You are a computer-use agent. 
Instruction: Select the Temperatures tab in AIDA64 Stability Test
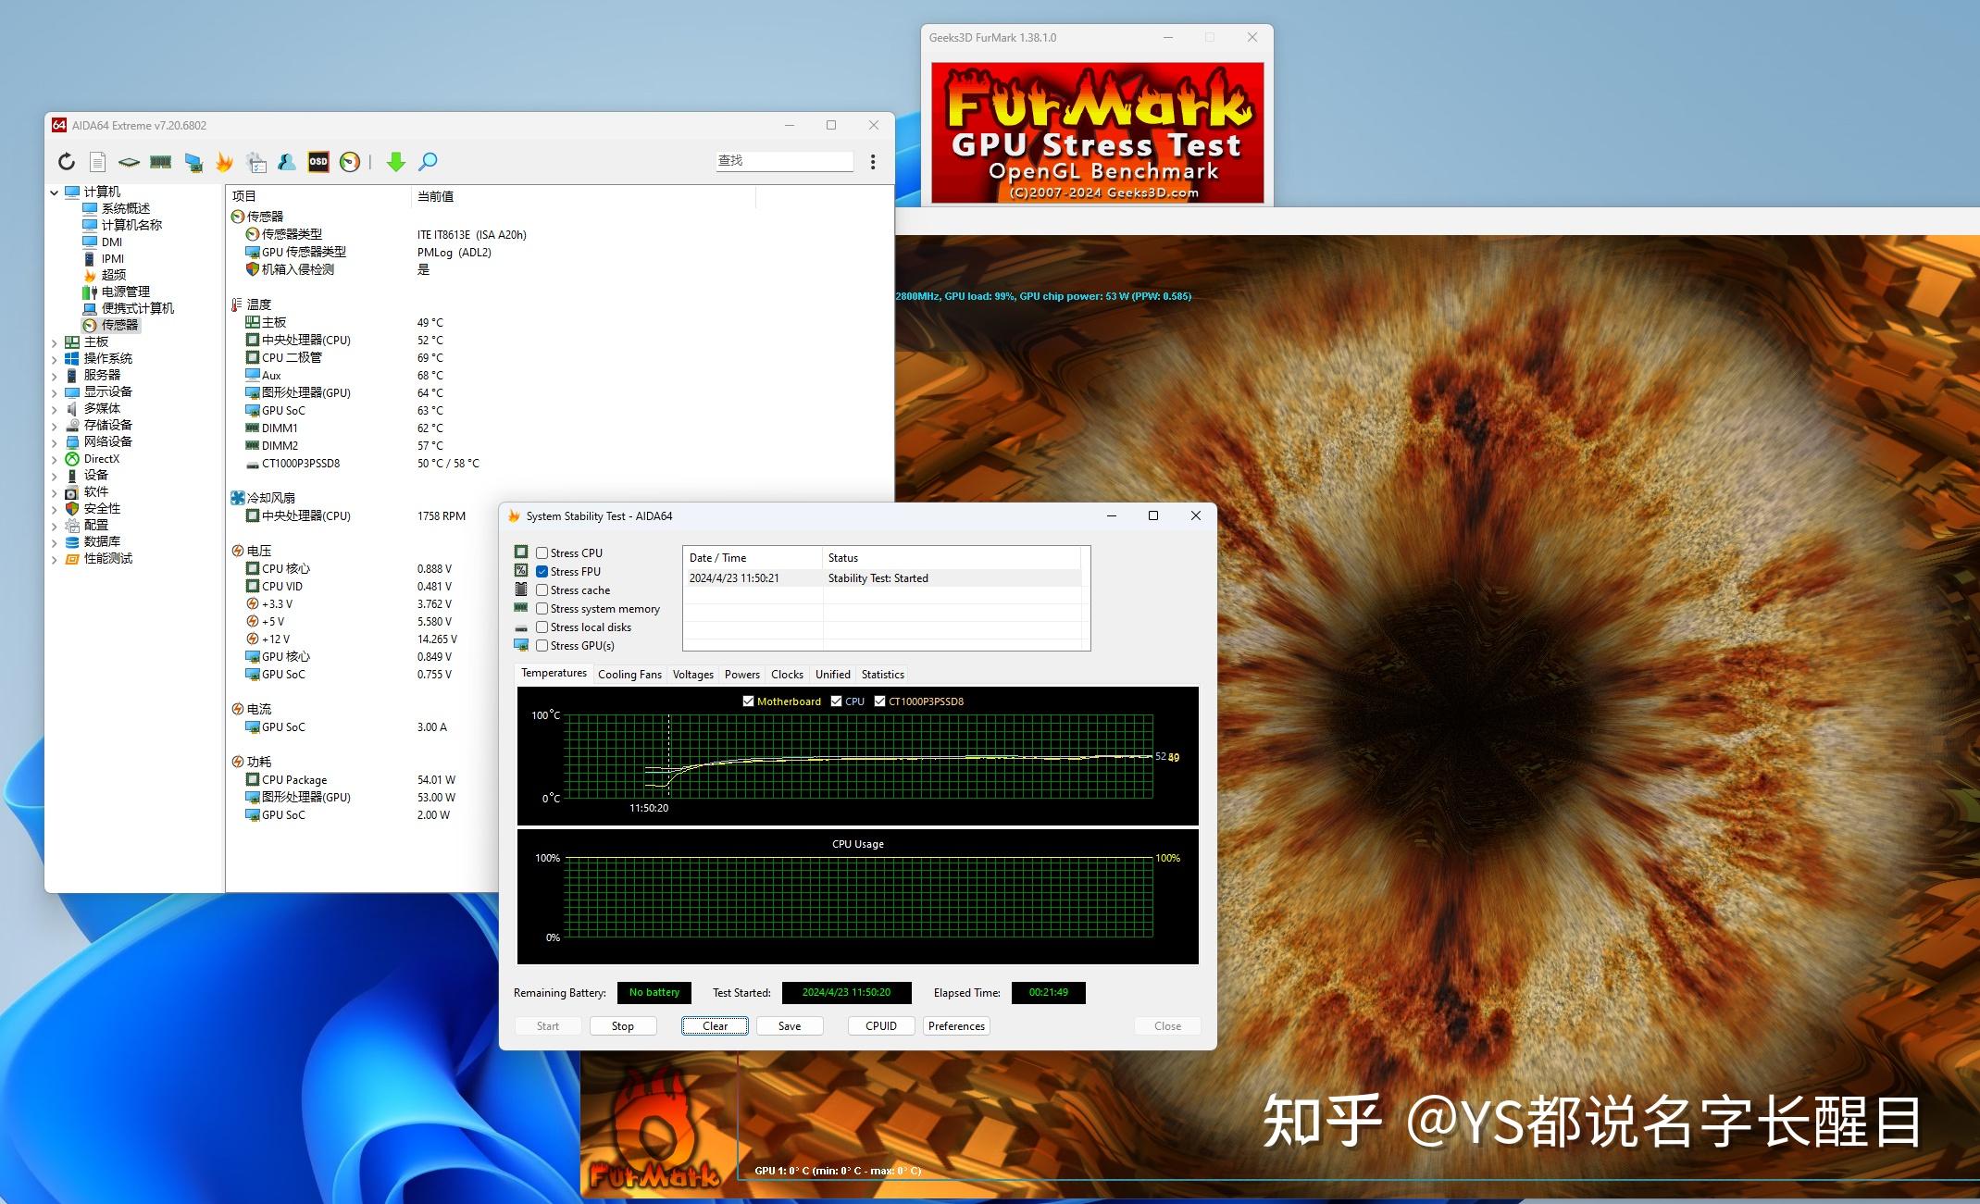pos(553,674)
